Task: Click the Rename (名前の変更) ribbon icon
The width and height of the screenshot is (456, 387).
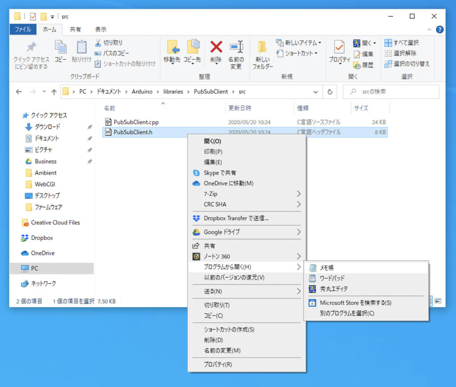Action: pos(236,47)
